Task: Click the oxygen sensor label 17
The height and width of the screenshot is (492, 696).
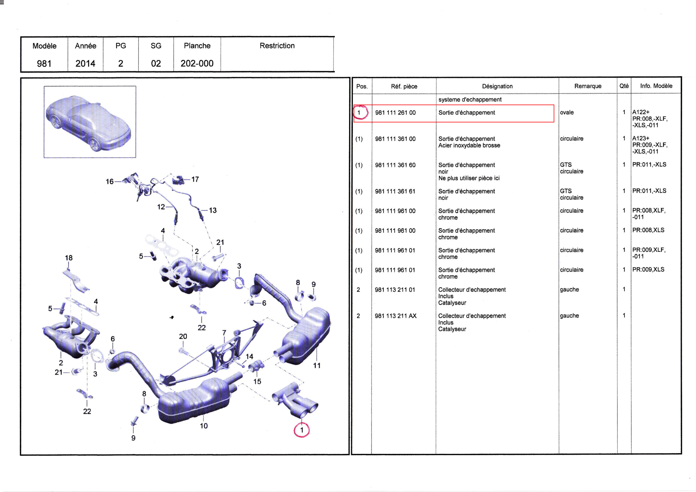Action: (195, 179)
